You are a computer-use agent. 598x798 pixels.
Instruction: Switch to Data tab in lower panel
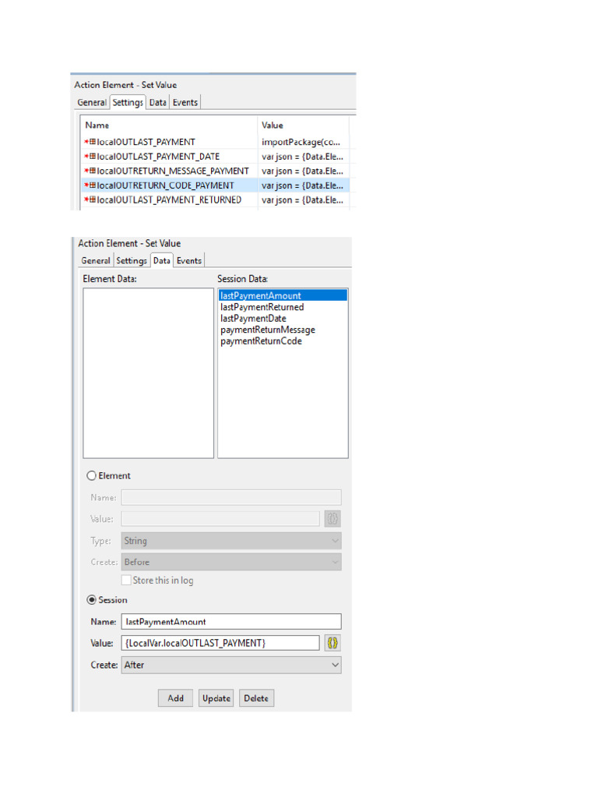[x=162, y=260]
